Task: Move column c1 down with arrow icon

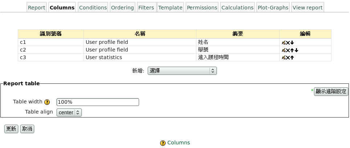Action: coord(292,42)
